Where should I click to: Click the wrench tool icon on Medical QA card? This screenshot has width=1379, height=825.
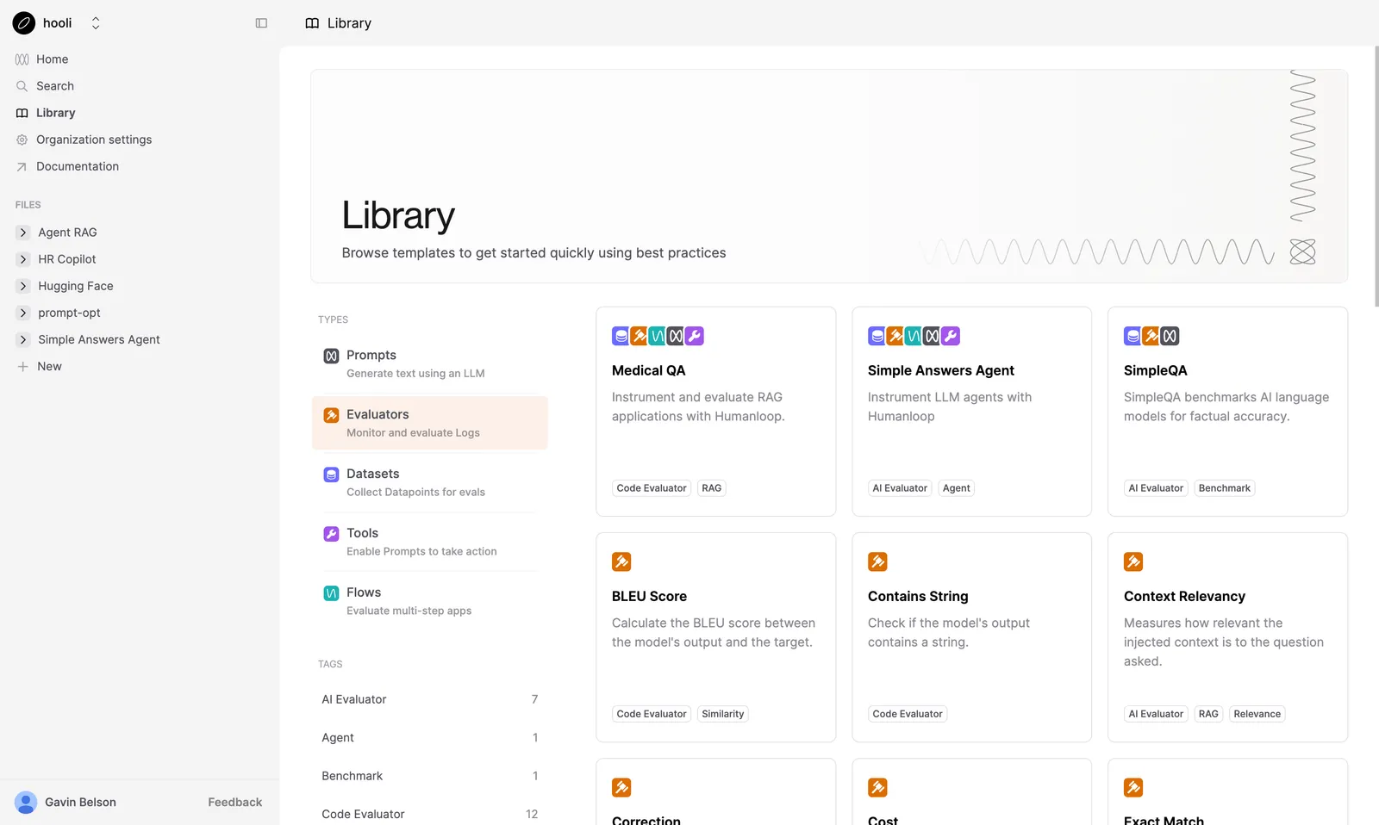coord(695,336)
